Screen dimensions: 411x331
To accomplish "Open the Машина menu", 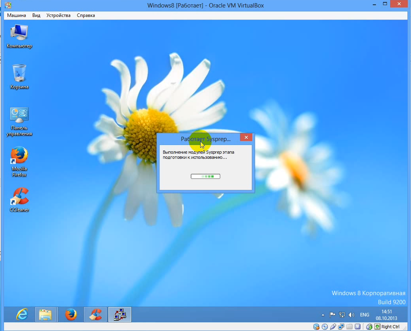I will click(x=16, y=15).
